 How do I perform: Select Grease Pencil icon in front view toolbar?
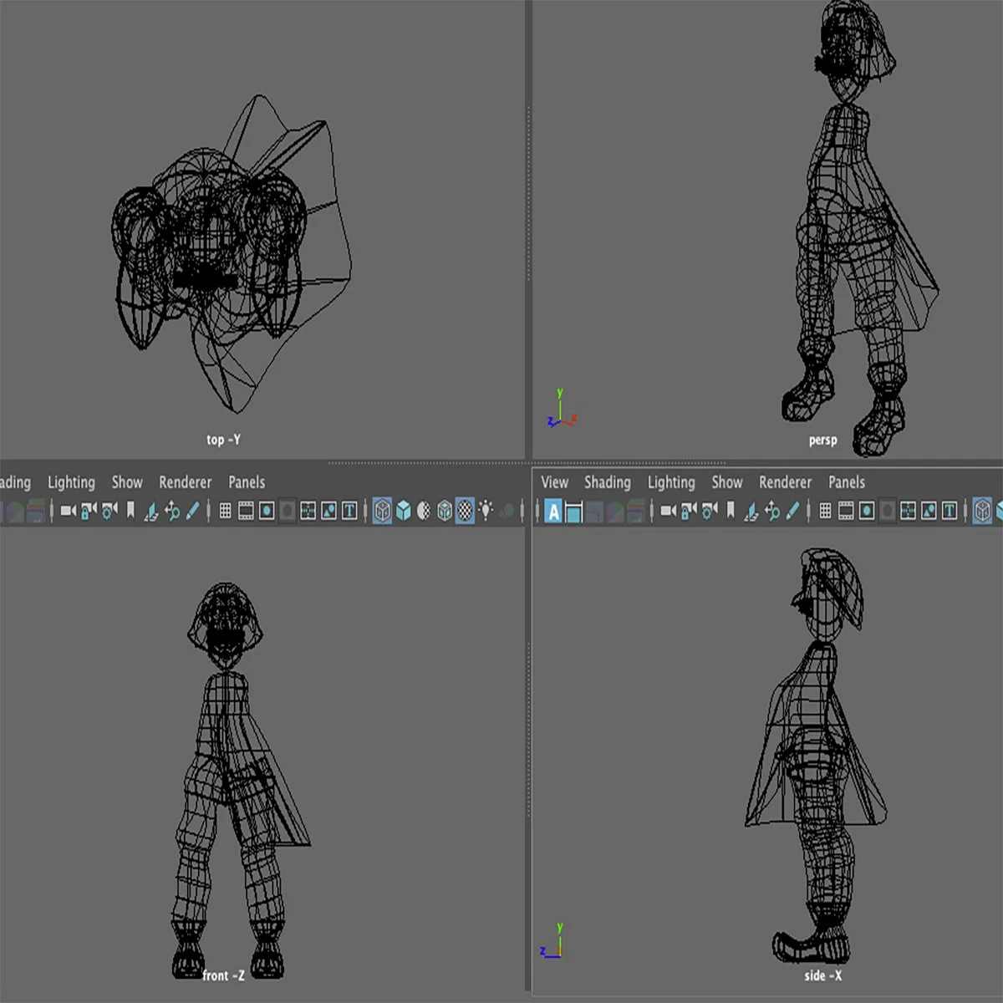[192, 510]
